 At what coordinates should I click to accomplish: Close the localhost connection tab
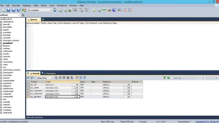point(19,15)
